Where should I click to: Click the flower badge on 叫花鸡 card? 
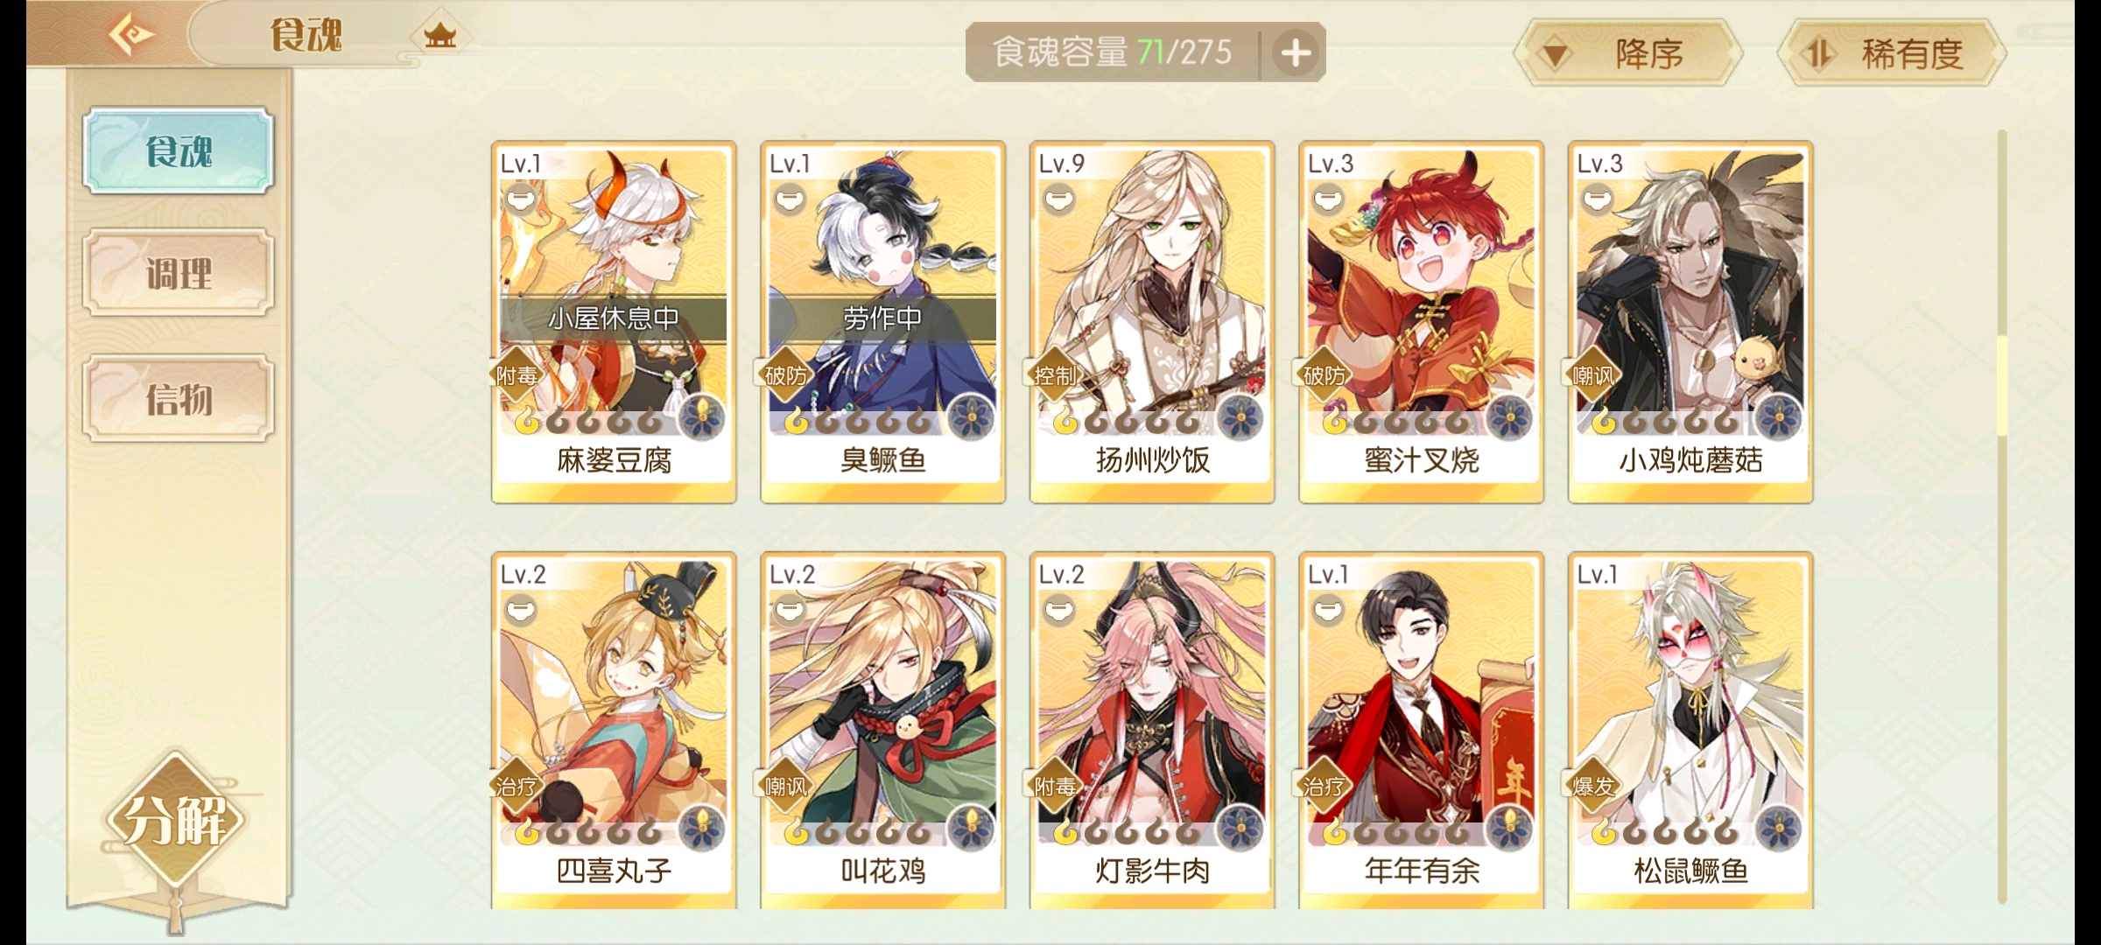pyautogui.click(x=971, y=828)
